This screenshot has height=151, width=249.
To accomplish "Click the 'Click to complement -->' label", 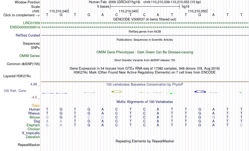I will 21,15.
